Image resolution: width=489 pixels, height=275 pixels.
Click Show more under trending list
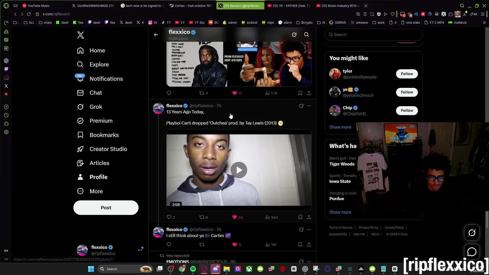(340, 212)
